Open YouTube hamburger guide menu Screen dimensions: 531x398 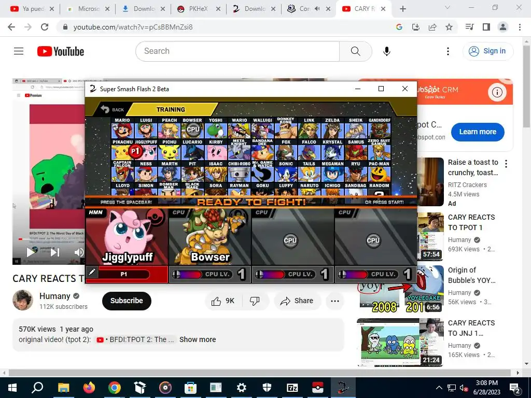click(x=19, y=51)
